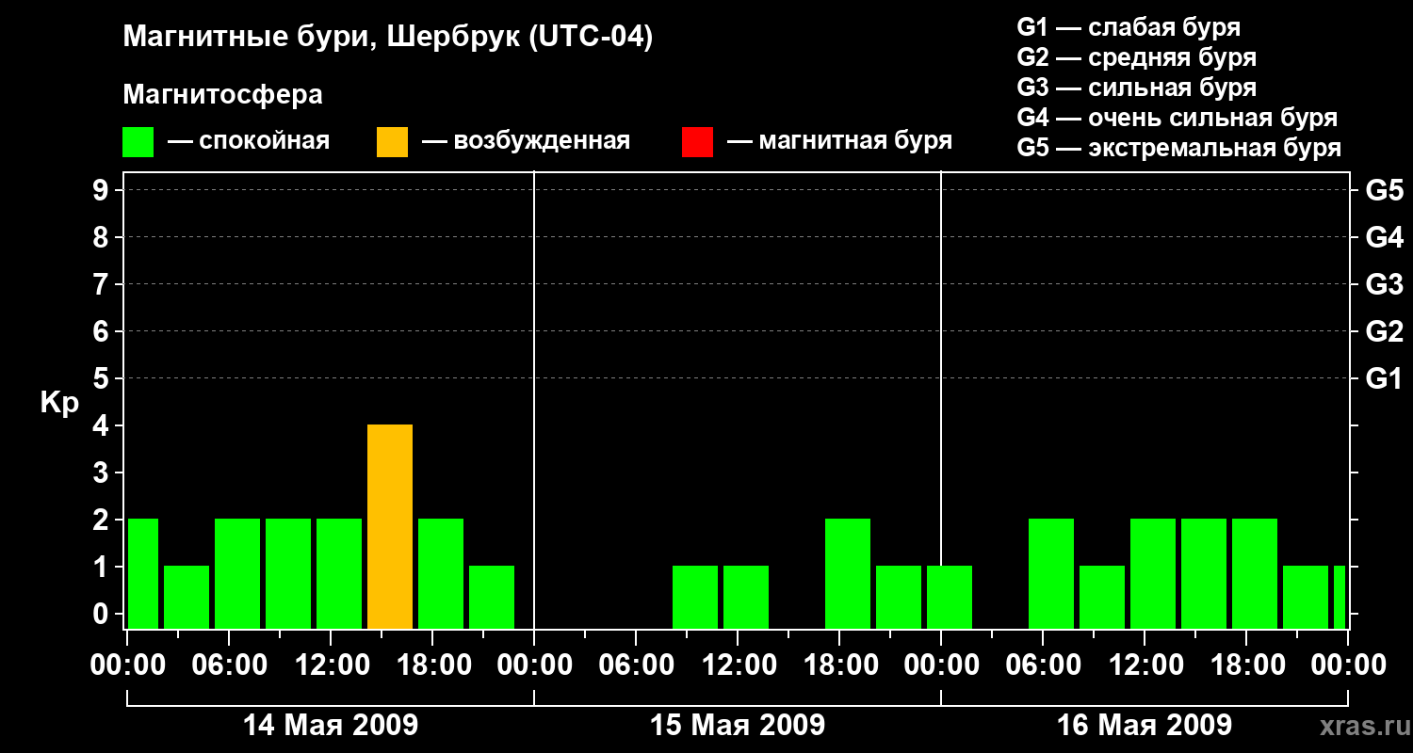The width and height of the screenshot is (1413, 753).
Task: Click the 'G4 — очень сильная буря' legend line
Action: [1177, 118]
